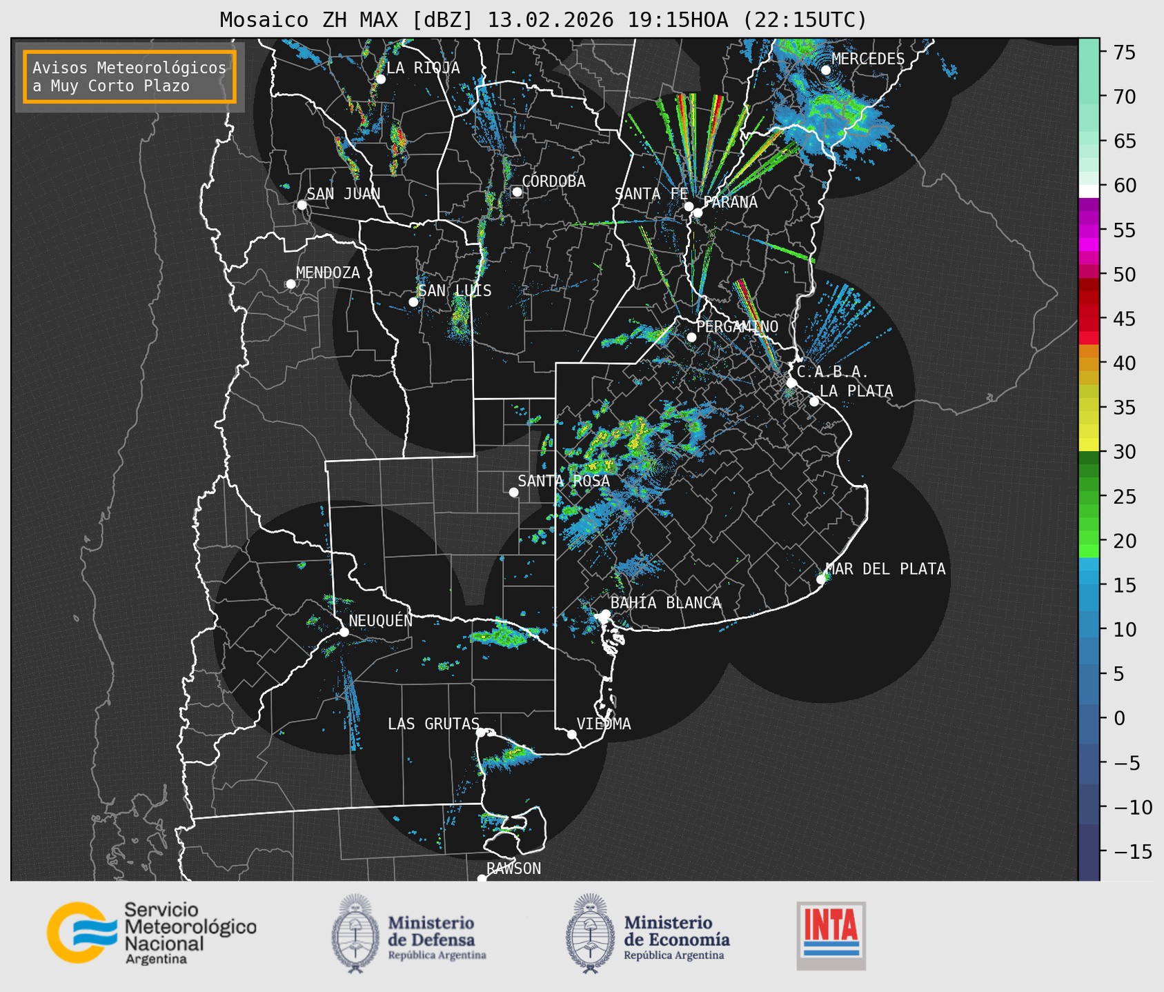1164x992 pixels.
Task: Select the "BAHÍA BLANCA" label
Action: pos(666,603)
